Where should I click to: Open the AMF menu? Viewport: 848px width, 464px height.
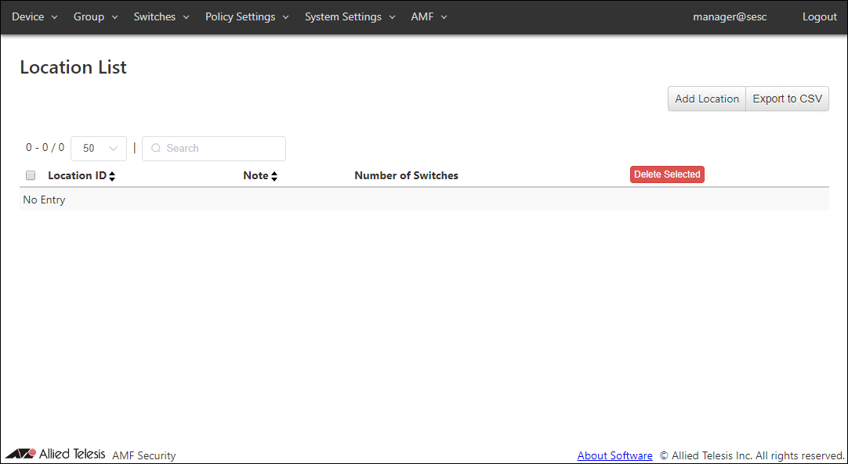429,17
